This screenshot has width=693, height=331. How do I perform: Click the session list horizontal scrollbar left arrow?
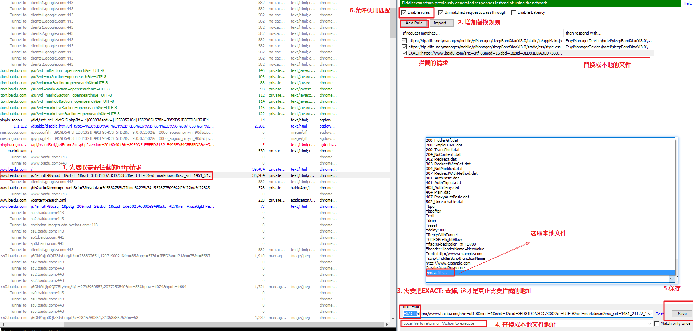pos(3,324)
